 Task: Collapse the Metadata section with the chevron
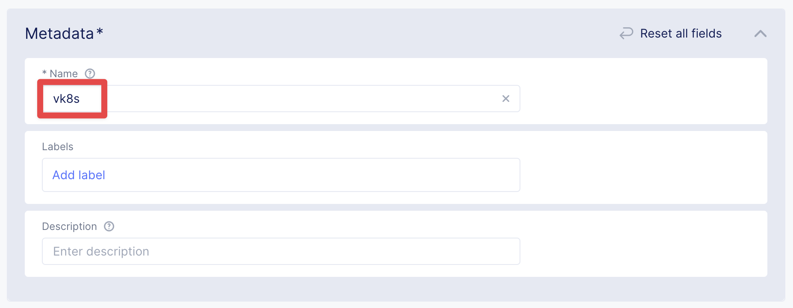tap(760, 34)
